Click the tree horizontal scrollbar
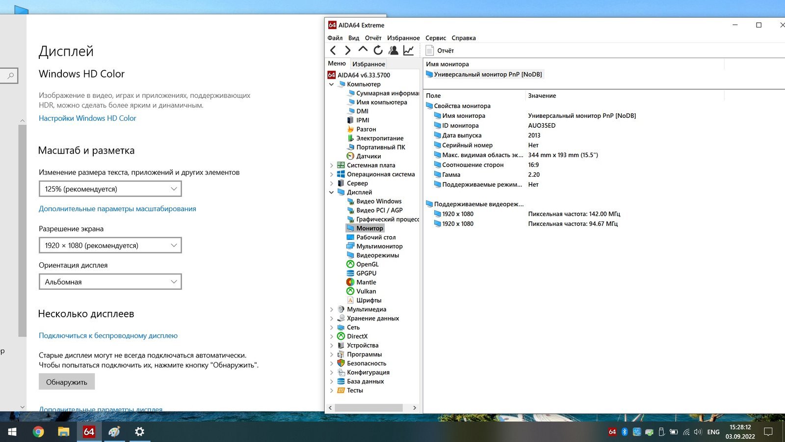This screenshot has height=442, width=785. (x=368, y=408)
